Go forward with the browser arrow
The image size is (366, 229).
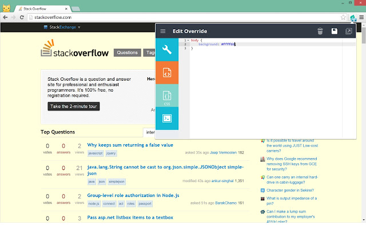click(13, 17)
